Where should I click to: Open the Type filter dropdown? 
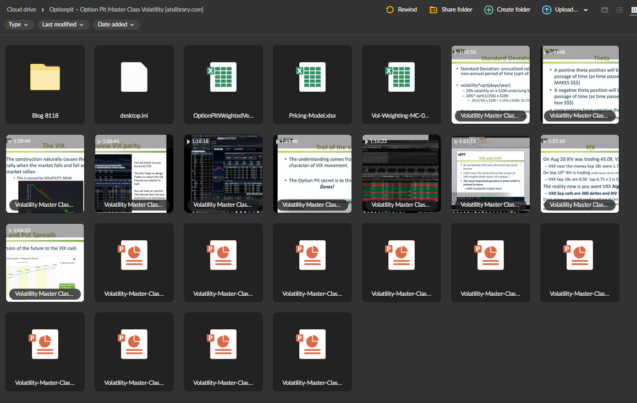(x=19, y=25)
